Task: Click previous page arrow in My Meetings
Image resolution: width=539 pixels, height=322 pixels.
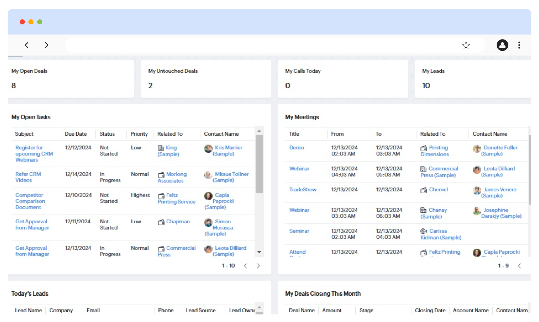Action: [x=519, y=266]
